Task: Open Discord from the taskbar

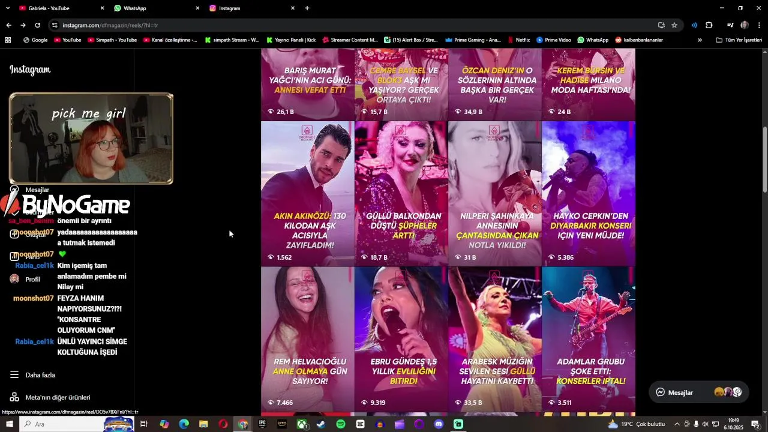Action: click(439, 424)
